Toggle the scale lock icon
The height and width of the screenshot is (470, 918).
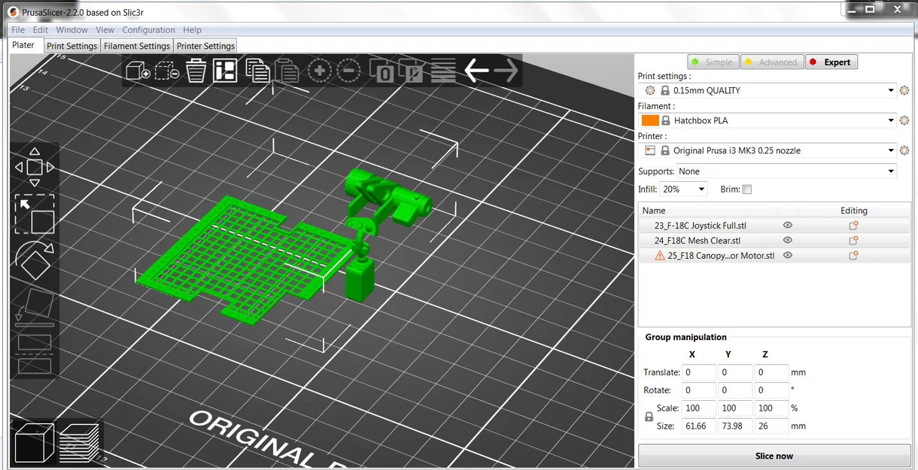coord(649,417)
